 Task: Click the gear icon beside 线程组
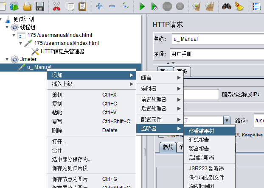[15, 27]
